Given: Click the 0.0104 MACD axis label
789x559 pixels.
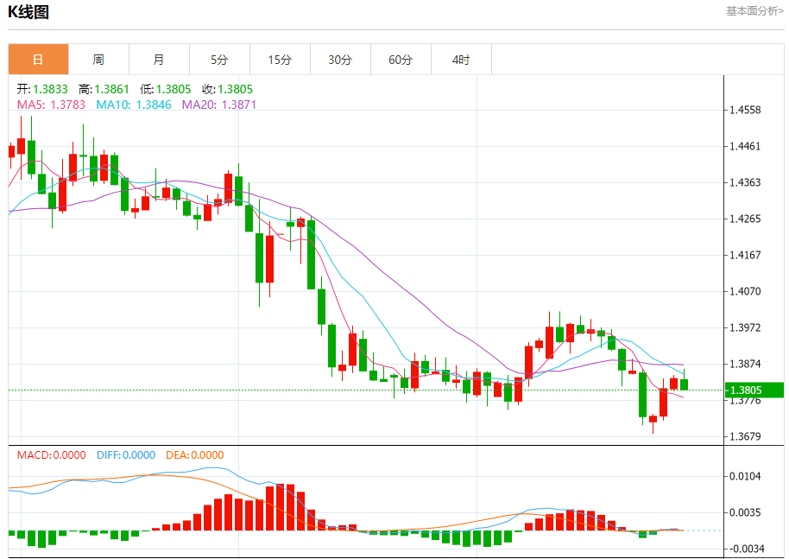Looking at the screenshot, I should (745, 476).
